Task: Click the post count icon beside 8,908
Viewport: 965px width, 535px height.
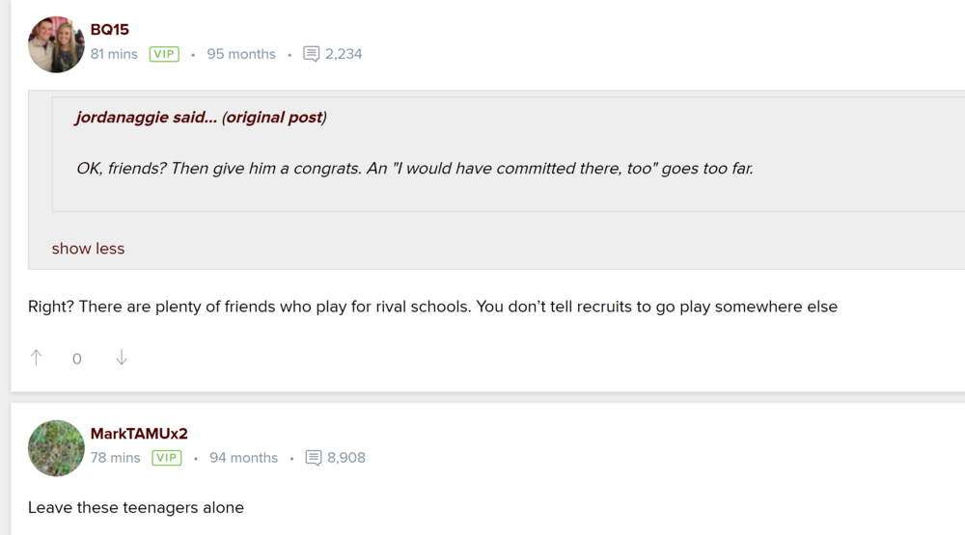Action: (x=313, y=458)
